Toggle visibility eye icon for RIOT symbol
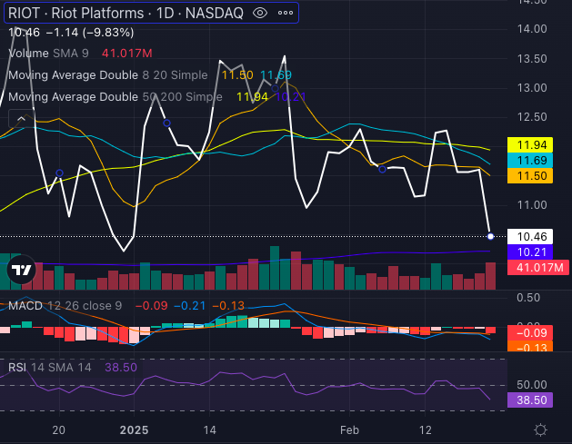572x444 pixels. coord(260,13)
